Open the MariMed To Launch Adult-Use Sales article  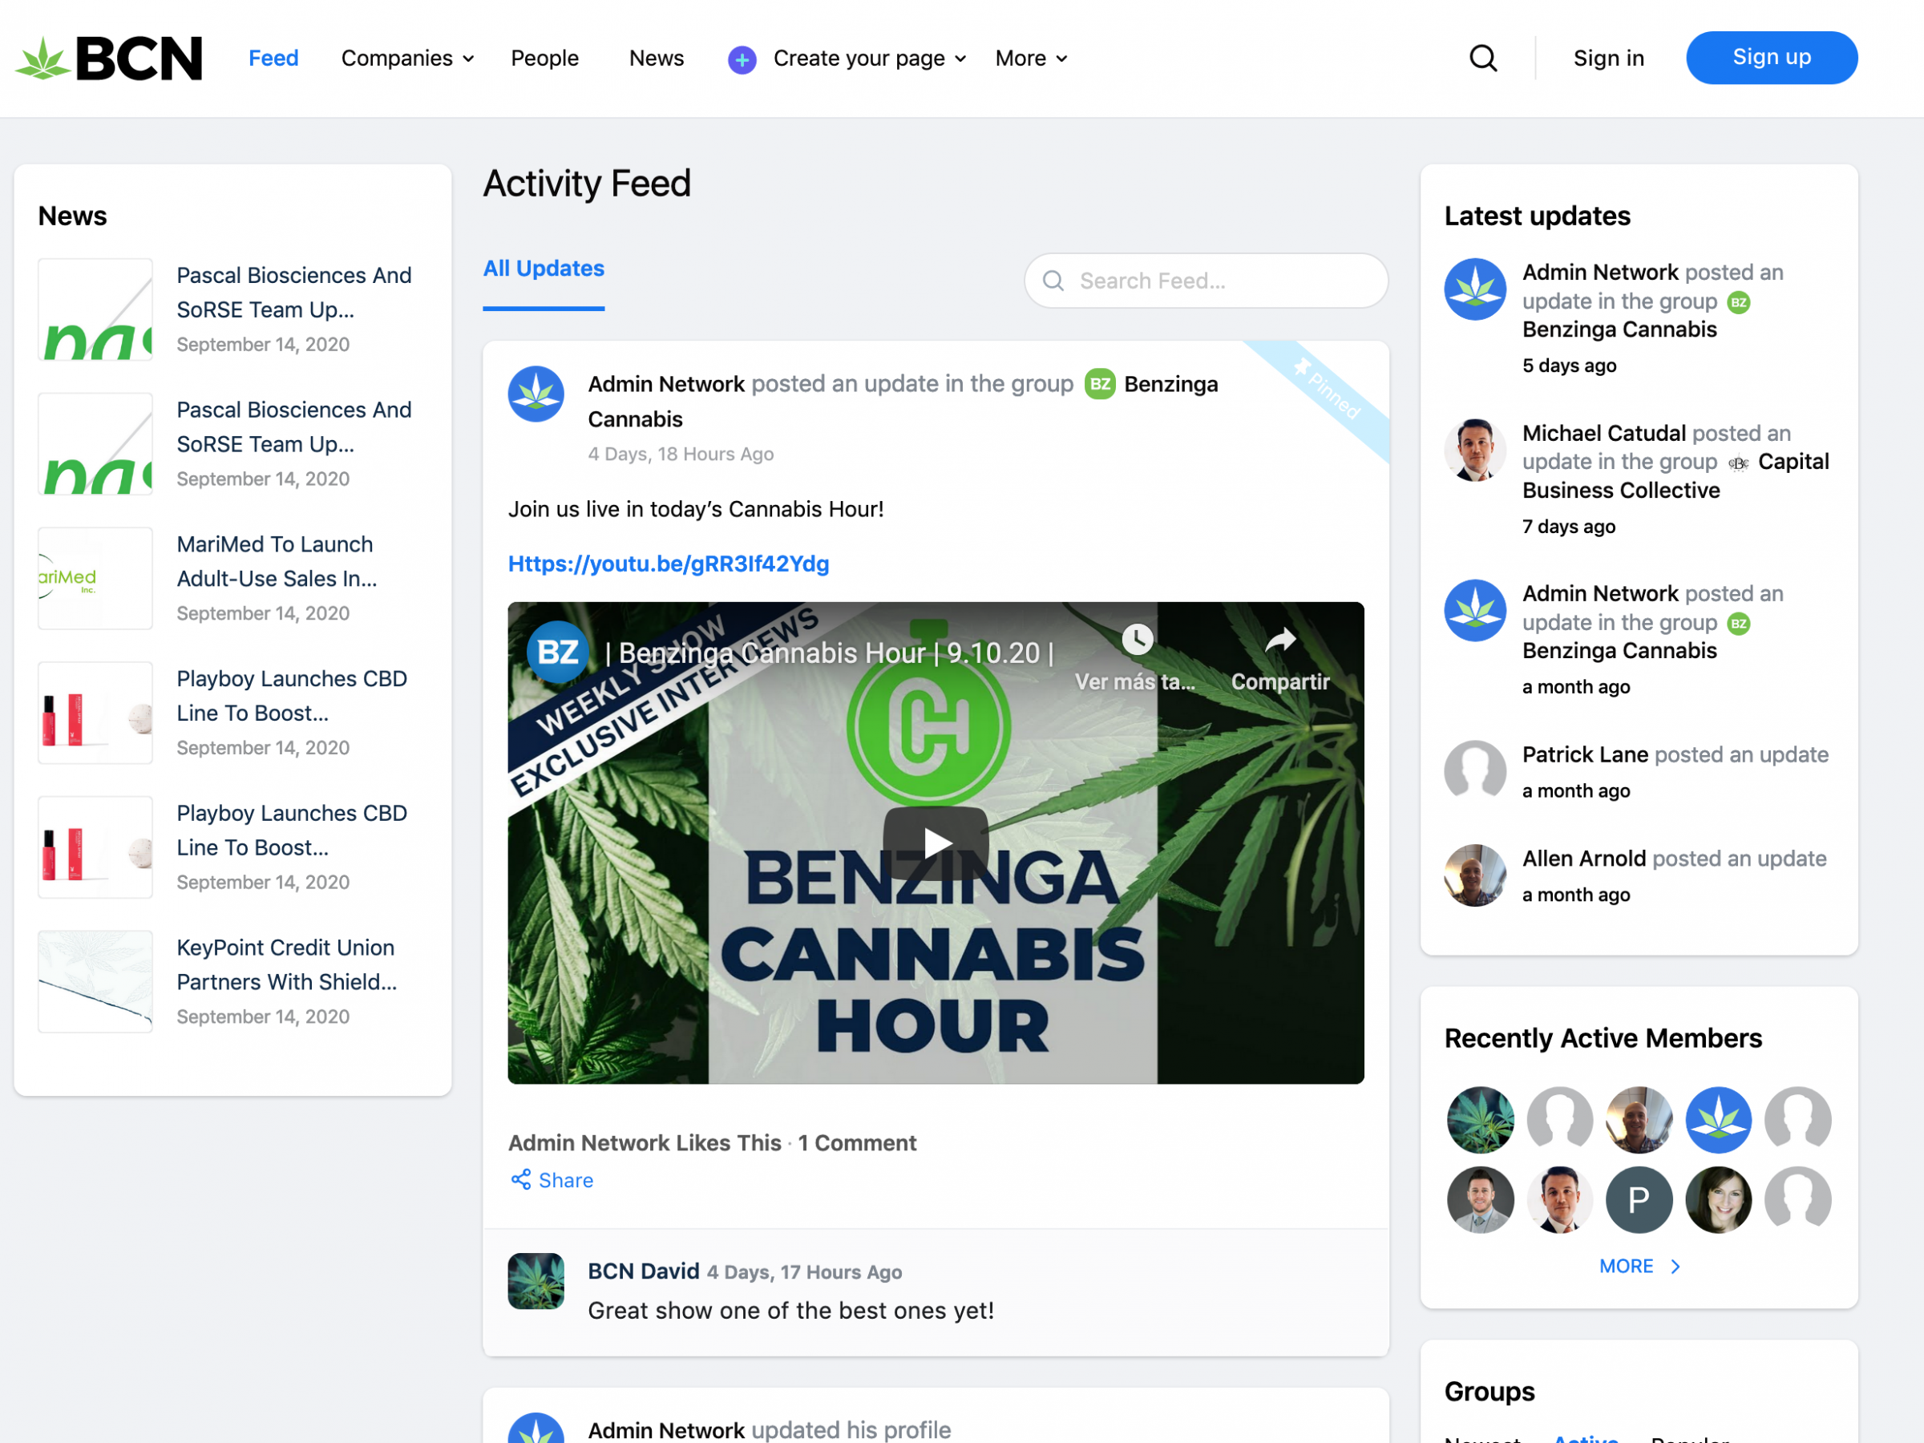click(277, 561)
